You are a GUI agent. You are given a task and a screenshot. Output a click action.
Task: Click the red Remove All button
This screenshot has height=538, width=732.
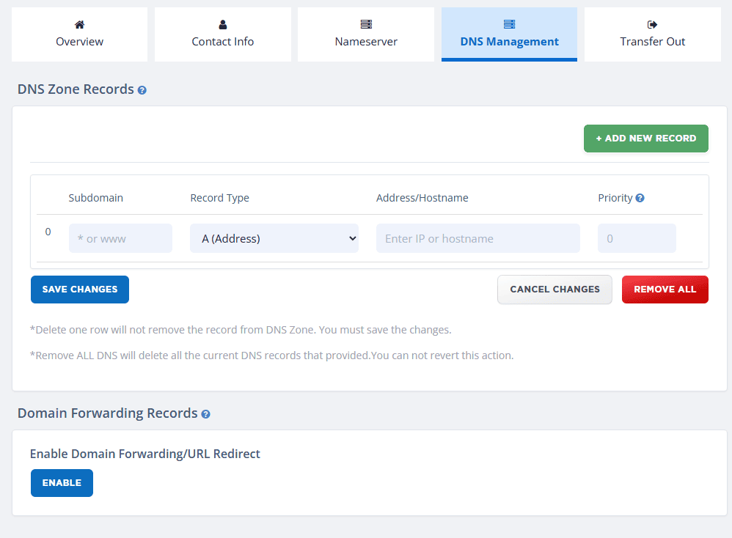665,290
